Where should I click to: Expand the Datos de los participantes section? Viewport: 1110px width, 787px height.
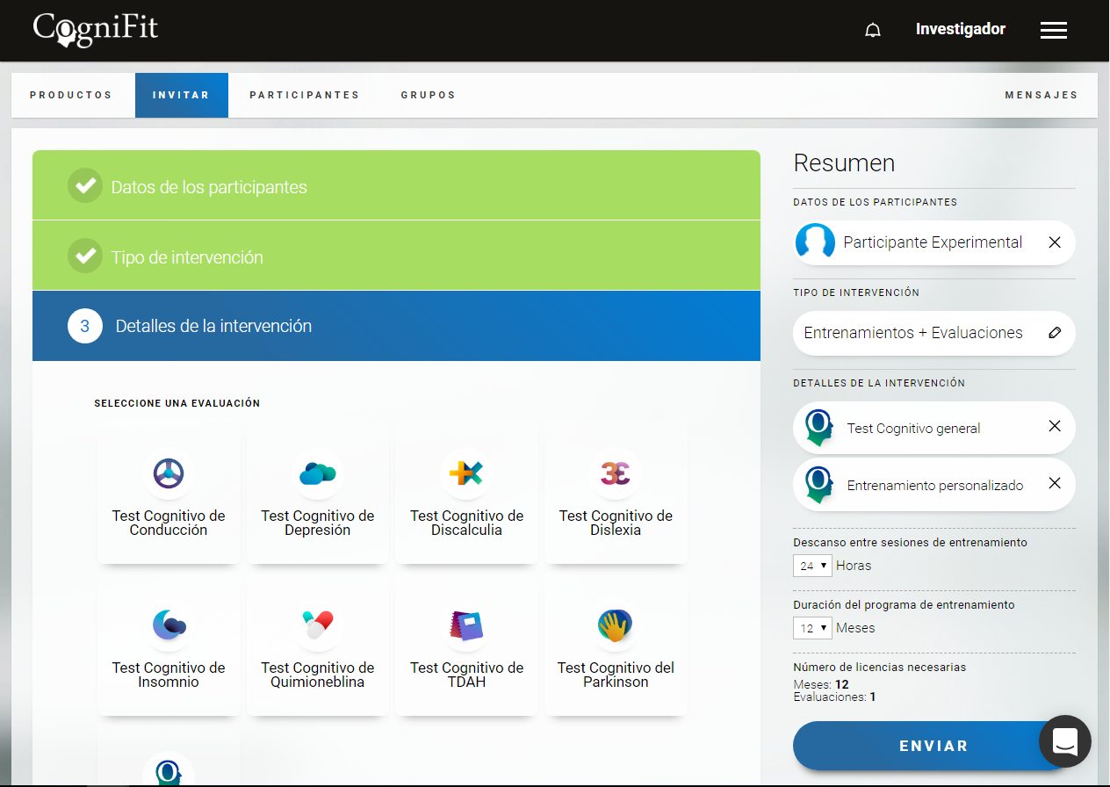pyautogui.click(x=396, y=185)
